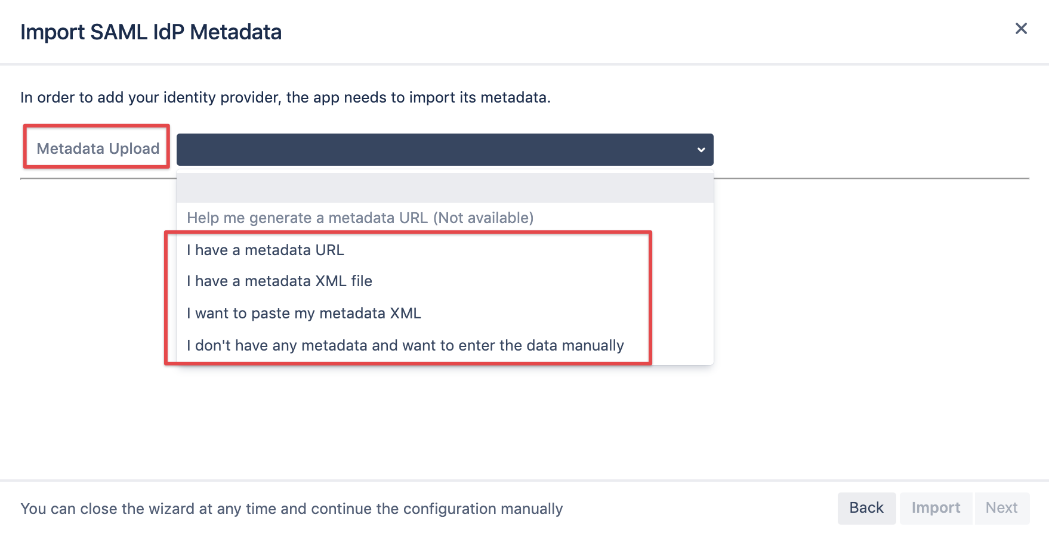Screen dimensions: 1049x533
Task: Click the horizontal divider line beside the dropdown
Action: point(871,178)
